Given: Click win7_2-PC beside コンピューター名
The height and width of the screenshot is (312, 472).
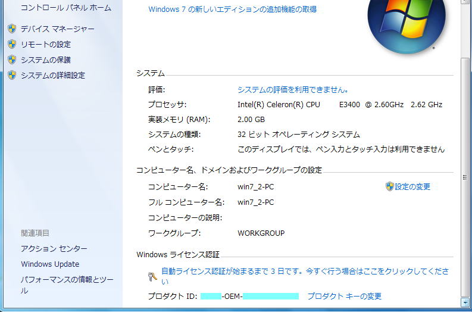Looking at the screenshot, I should pyautogui.click(x=255, y=187).
